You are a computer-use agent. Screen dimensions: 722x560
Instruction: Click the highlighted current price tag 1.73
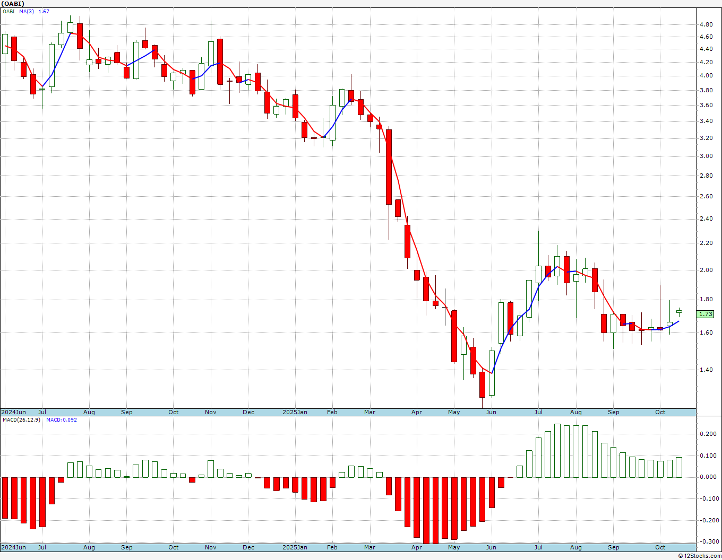pos(706,314)
